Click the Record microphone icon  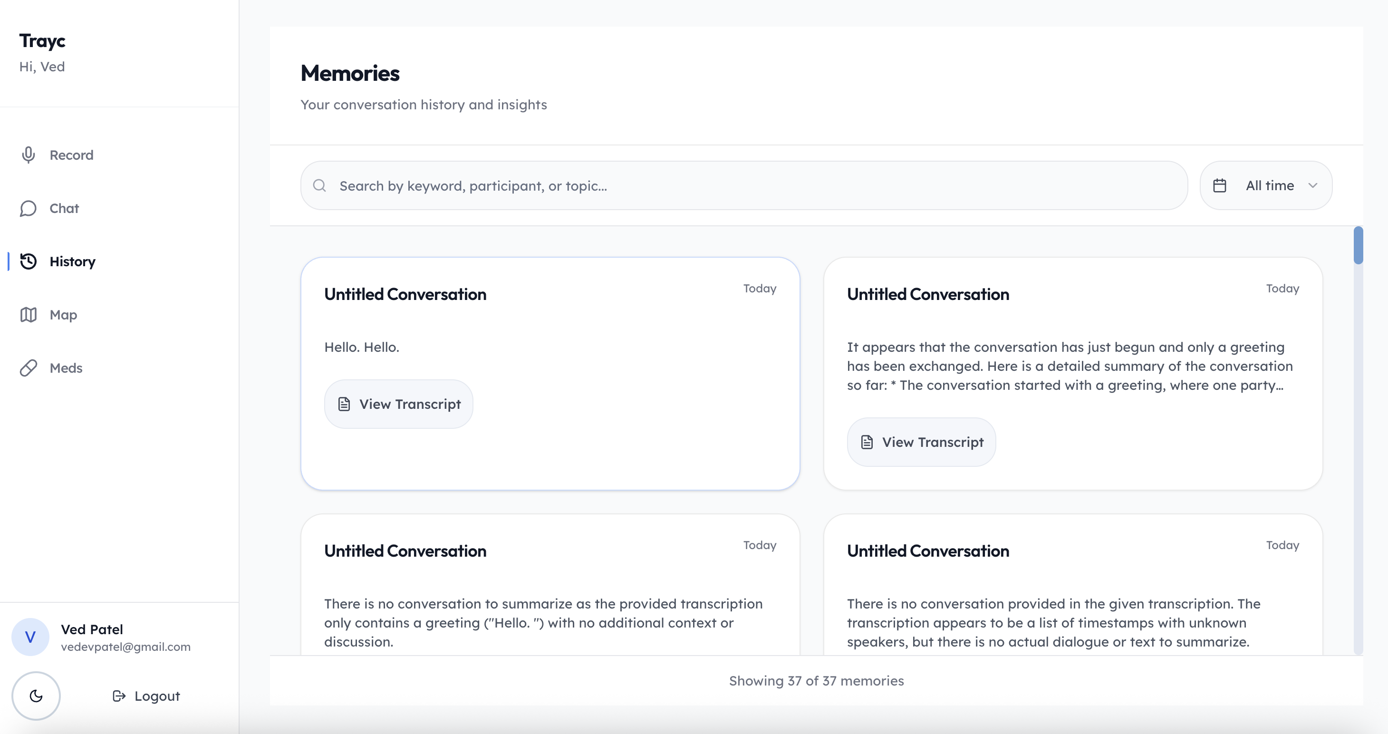coord(29,155)
